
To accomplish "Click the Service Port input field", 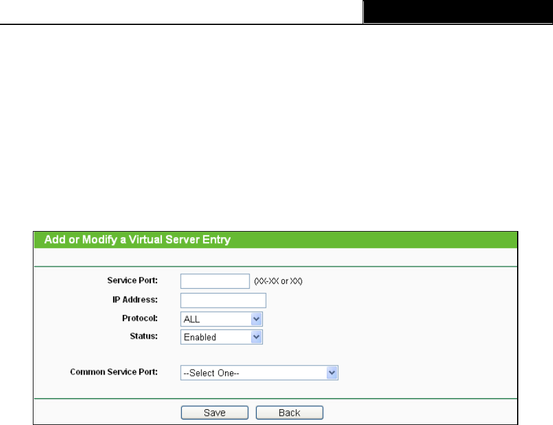I will 215,282.
